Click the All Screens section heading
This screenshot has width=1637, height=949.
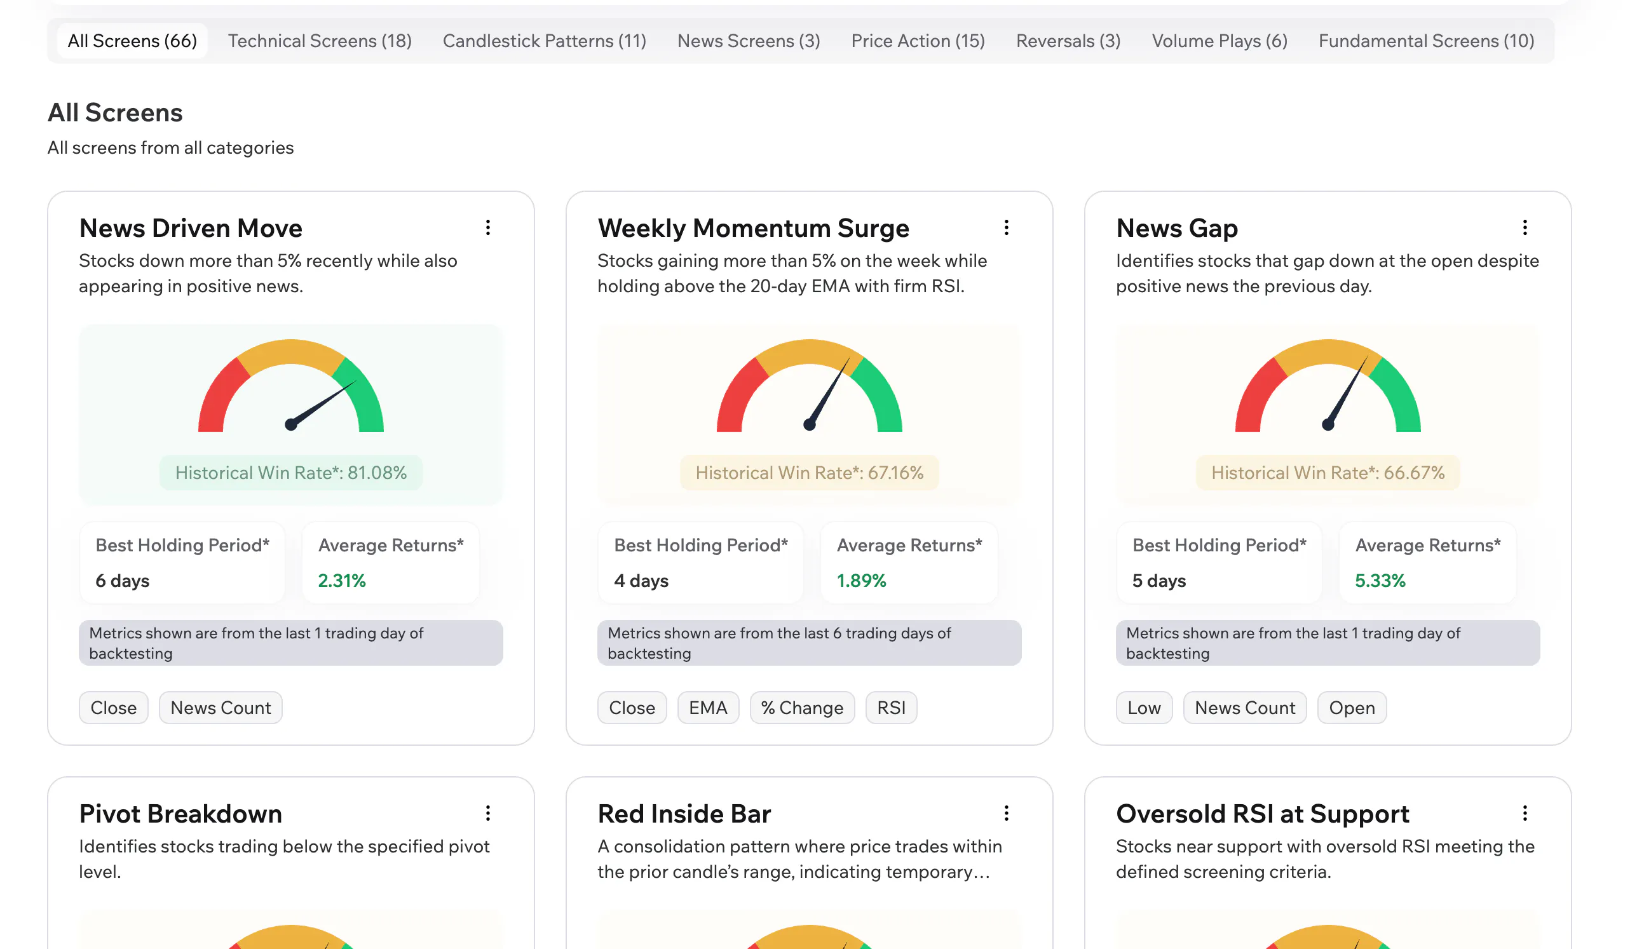point(115,112)
